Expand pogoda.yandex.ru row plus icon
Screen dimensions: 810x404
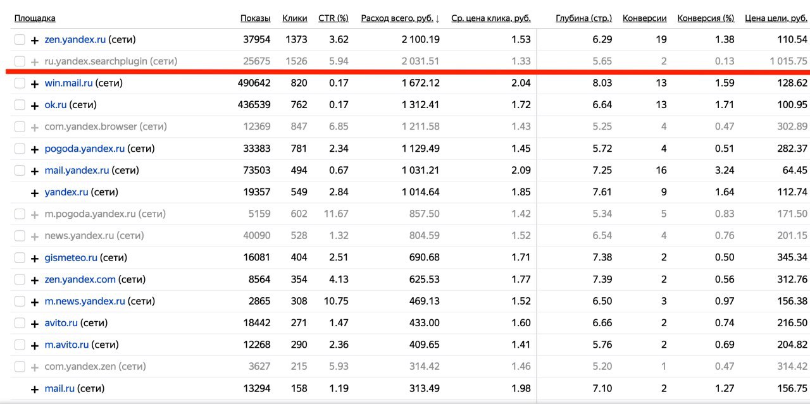pyautogui.click(x=35, y=149)
